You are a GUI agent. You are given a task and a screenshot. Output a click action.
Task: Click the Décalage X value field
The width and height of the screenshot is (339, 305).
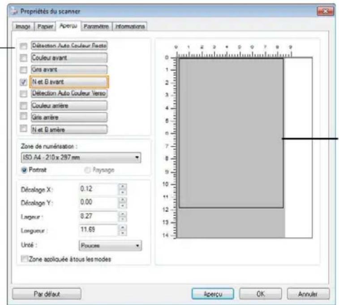point(99,189)
